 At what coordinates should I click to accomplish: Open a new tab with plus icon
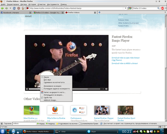(99, 12)
